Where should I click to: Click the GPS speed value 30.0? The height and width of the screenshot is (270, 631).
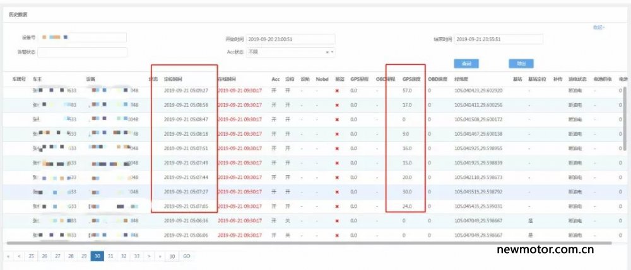point(407,192)
